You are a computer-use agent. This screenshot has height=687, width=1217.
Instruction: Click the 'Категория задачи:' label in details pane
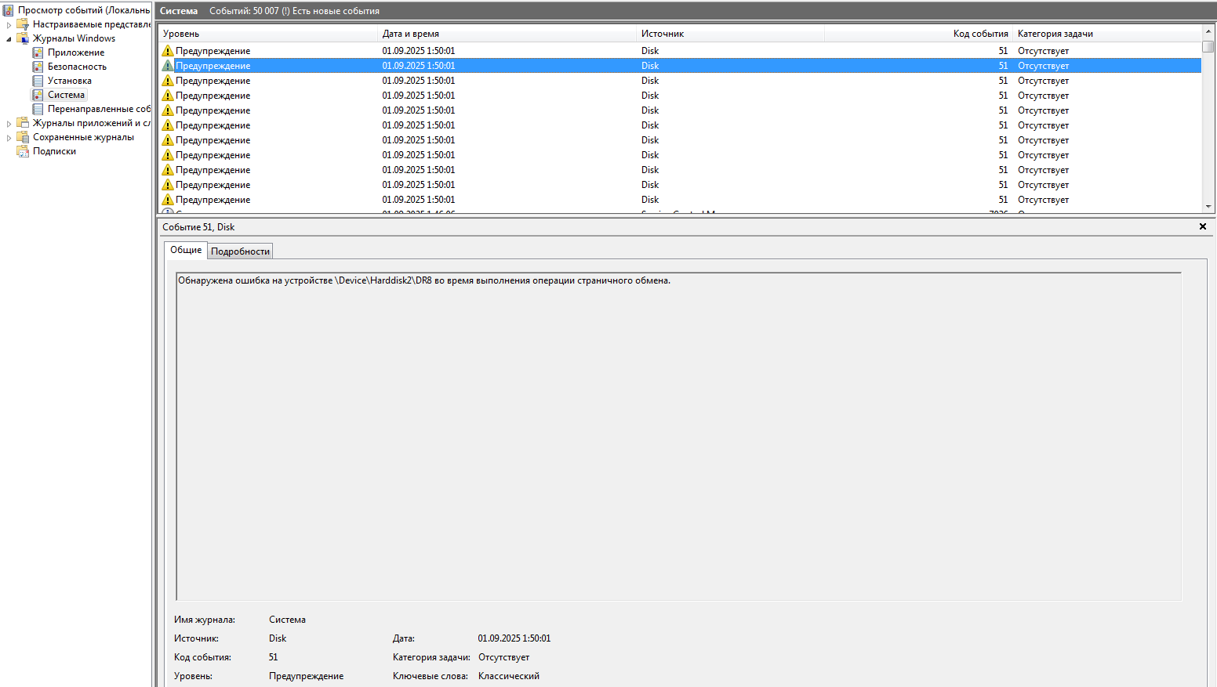[x=431, y=657]
